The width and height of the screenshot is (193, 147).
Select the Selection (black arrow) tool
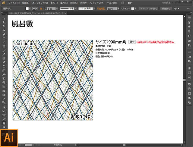4,18
